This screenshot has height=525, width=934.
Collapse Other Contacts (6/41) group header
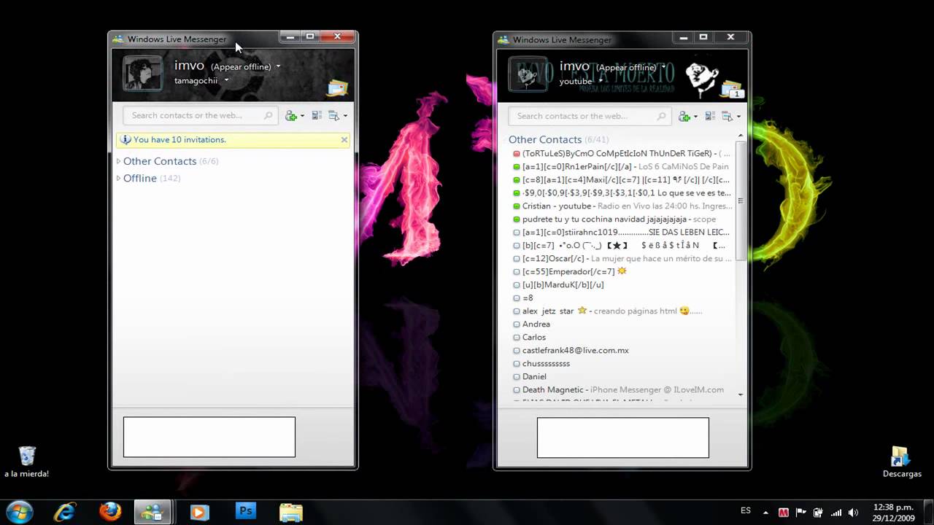click(x=558, y=139)
